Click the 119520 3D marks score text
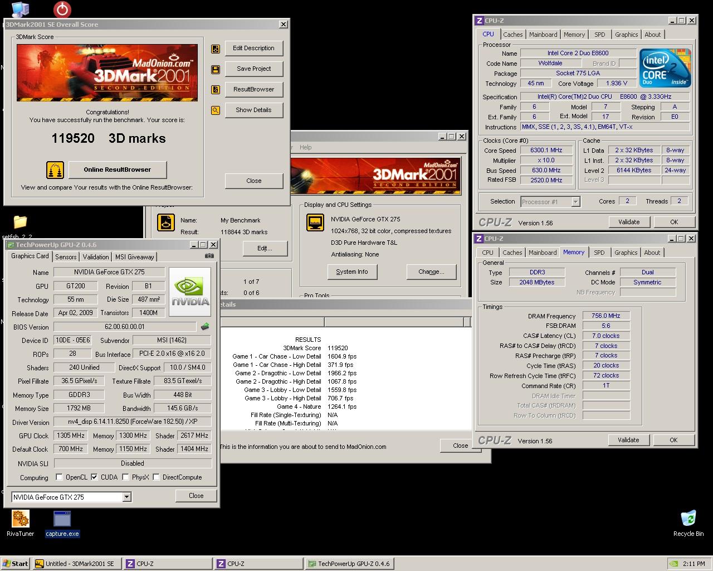 click(109, 138)
